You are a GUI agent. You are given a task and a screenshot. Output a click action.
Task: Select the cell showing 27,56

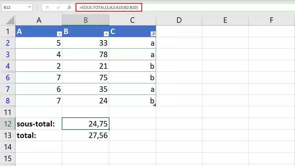(85, 135)
